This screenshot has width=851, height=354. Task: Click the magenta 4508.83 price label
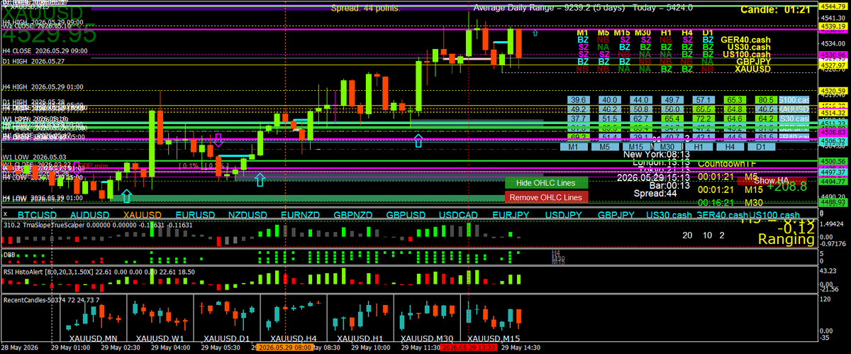click(x=834, y=132)
